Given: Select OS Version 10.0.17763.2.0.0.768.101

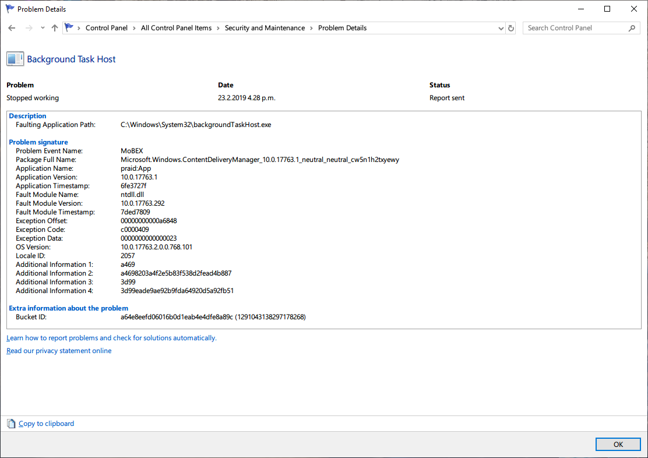Looking at the screenshot, I should (156, 247).
